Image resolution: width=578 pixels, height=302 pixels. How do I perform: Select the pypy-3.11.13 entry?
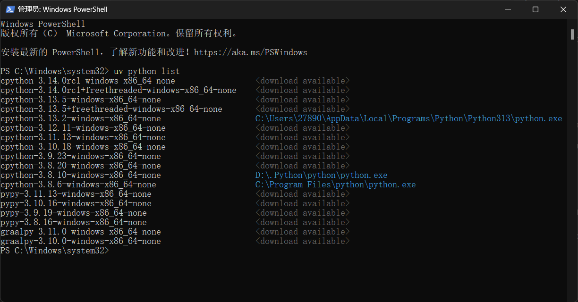[76, 194]
